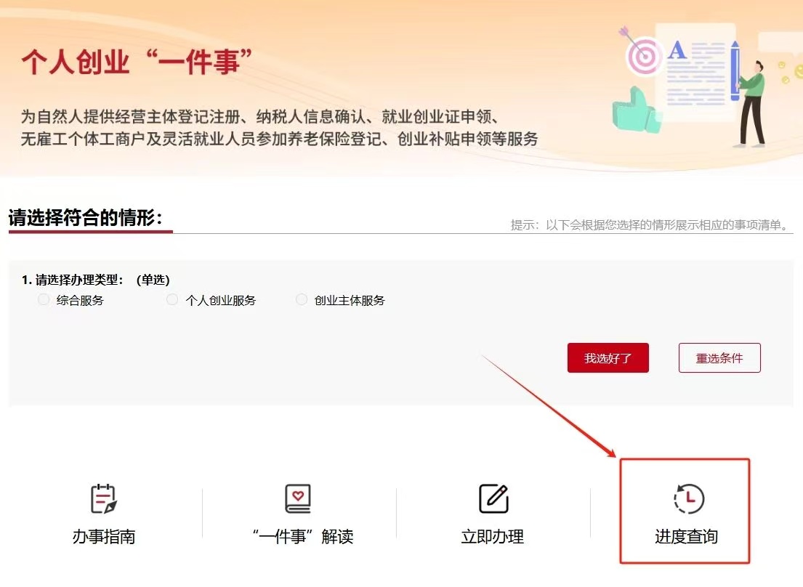Click the 重选条件 reset button
The width and height of the screenshot is (803, 587).
719,358
